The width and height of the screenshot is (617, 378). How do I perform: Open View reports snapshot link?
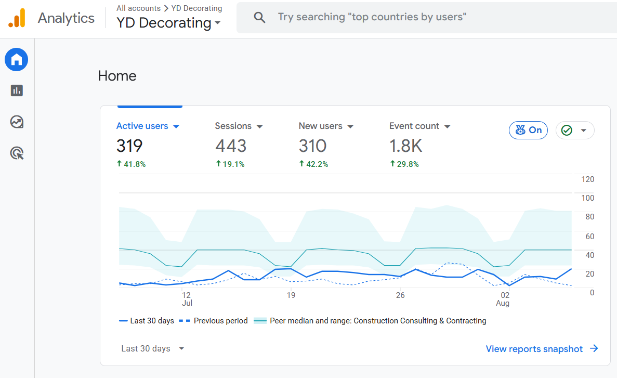(x=534, y=349)
